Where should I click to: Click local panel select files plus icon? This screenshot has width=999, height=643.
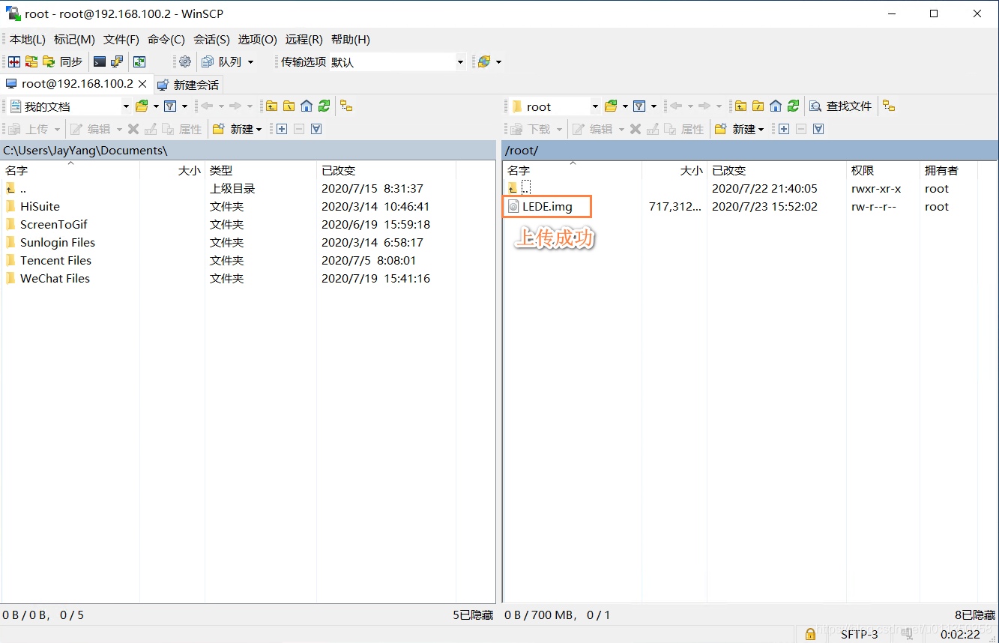(x=282, y=129)
